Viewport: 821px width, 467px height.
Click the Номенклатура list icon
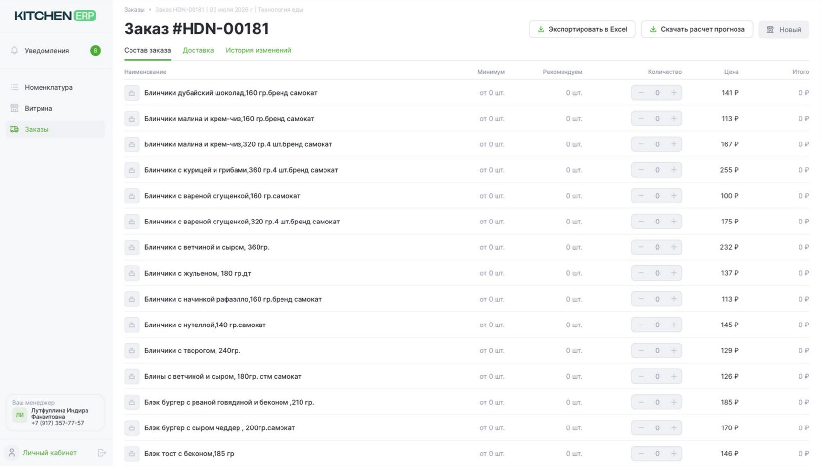15,87
